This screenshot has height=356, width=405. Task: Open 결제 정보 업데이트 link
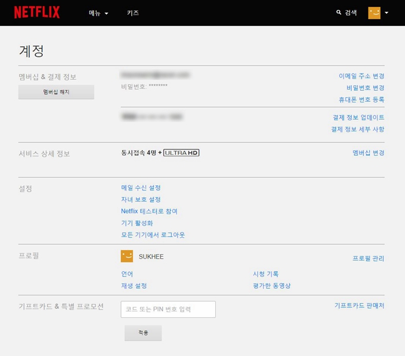[358, 118]
